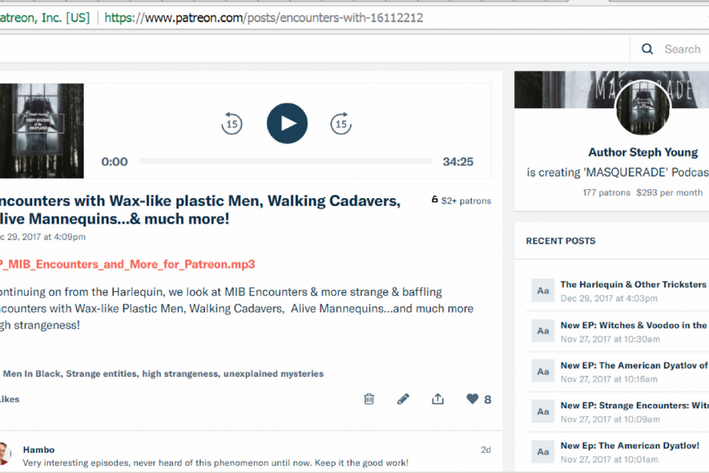
Task: Share the post via upload icon
Action: tap(438, 399)
